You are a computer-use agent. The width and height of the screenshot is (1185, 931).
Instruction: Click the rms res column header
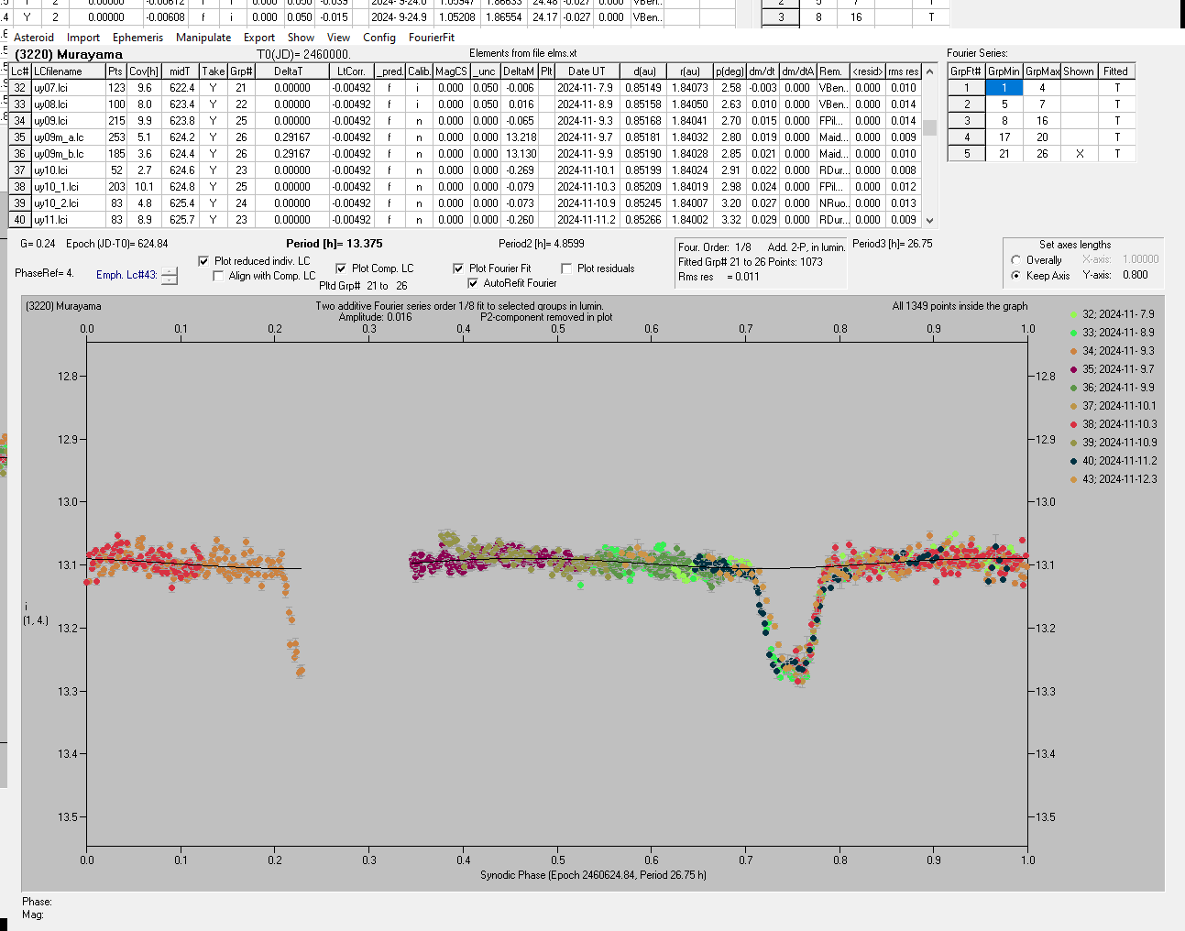point(903,71)
